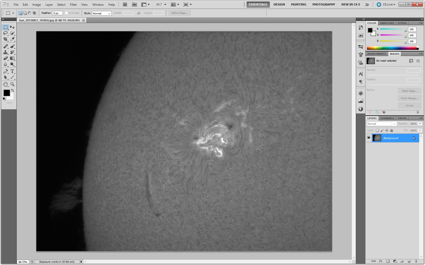Viewport: 425px width, 265px height.
Task: Toggle Intersect with selection mode
Action: pos(34,13)
